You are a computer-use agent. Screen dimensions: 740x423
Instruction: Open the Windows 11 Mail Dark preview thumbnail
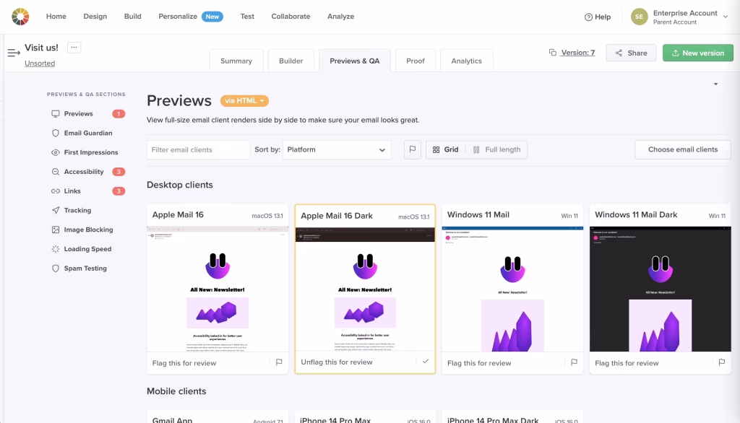(661, 289)
